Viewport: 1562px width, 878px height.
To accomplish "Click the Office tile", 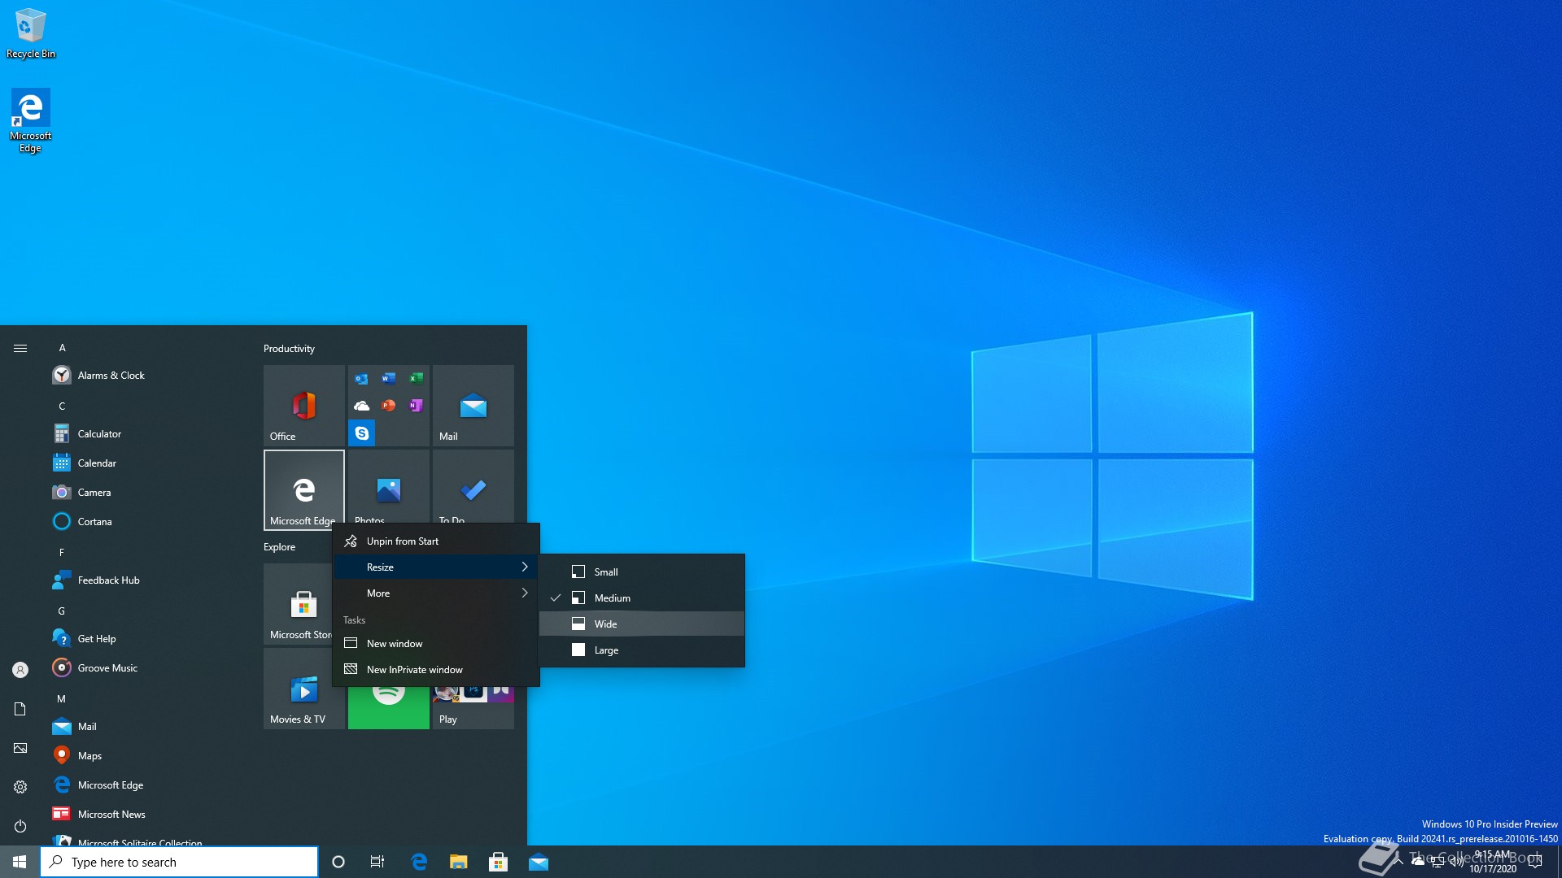I will pyautogui.click(x=304, y=406).
